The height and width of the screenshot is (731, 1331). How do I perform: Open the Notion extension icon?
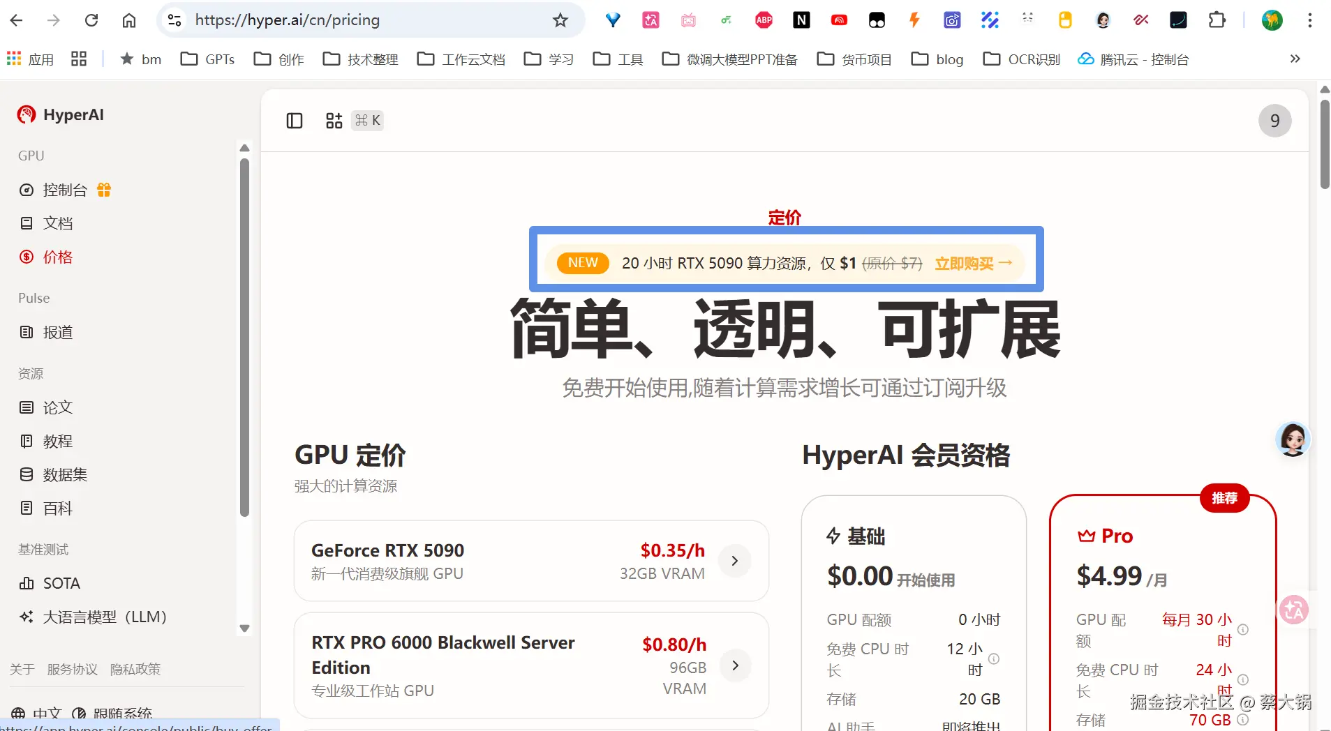point(802,20)
